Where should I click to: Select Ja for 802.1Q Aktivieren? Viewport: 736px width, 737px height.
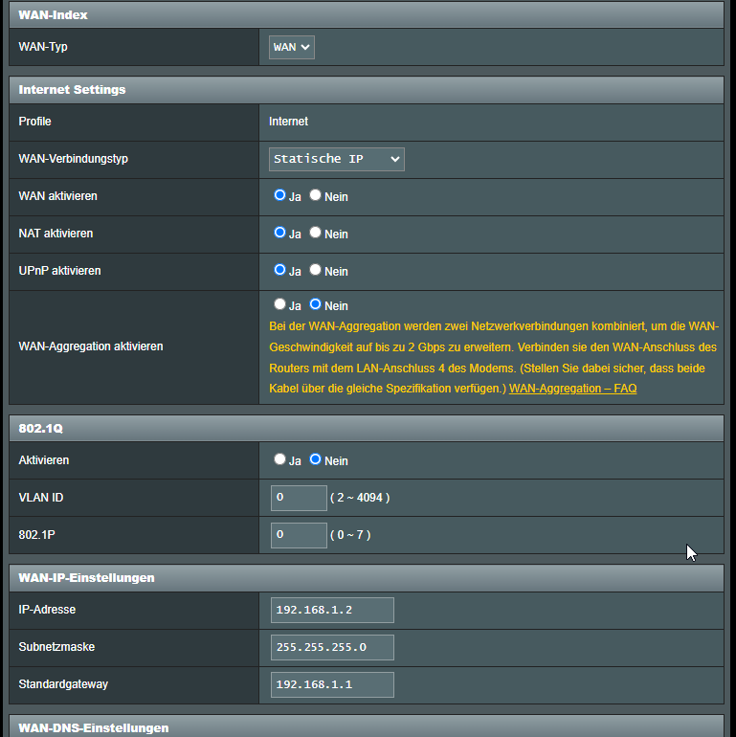(x=279, y=459)
